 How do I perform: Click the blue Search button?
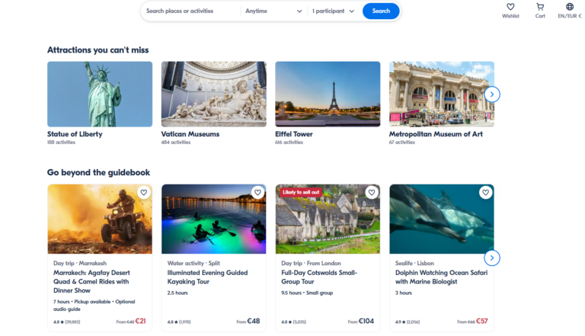pos(381,11)
